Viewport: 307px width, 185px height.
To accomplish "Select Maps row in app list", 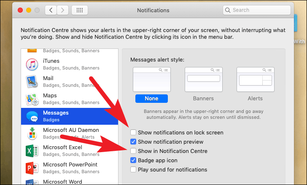I will pos(70,99).
